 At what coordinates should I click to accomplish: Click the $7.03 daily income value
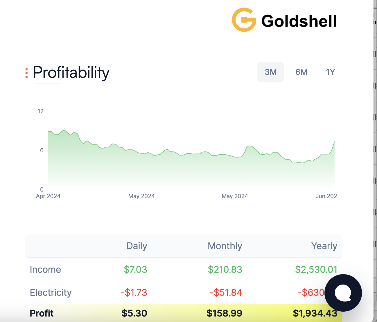(x=135, y=270)
